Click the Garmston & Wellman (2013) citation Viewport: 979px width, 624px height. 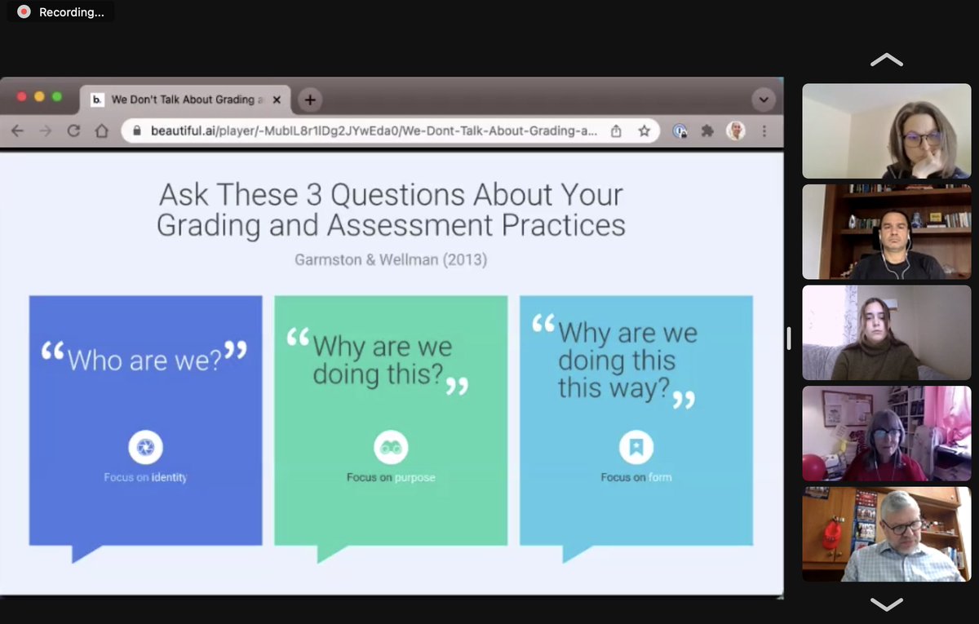click(391, 259)
